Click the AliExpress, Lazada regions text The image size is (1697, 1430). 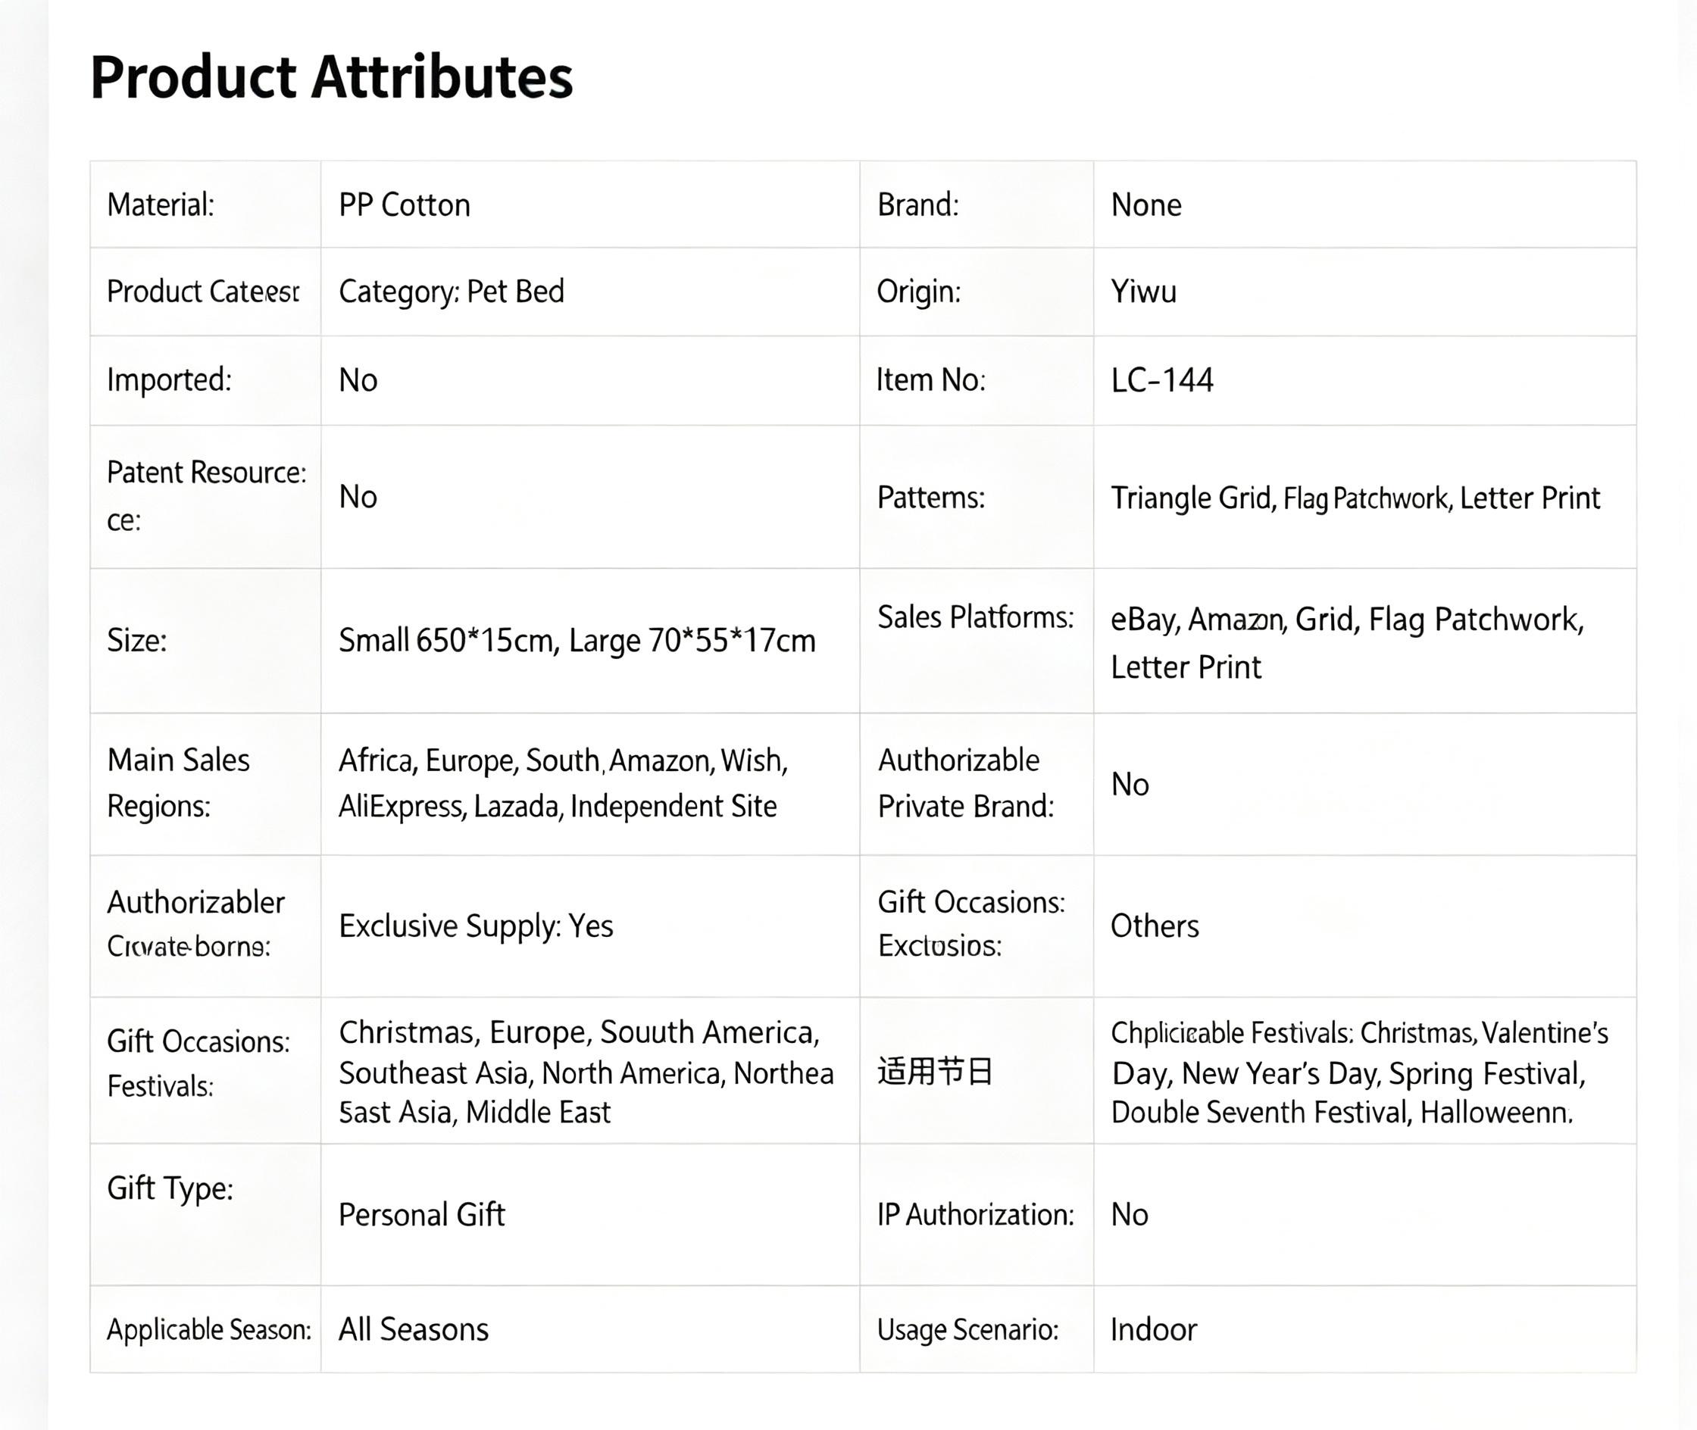coord(448,807)
